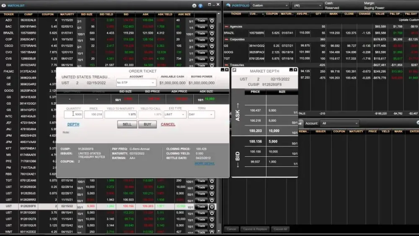Screen dimensions: 419x236
Task: Open the DEPTH link in Order Ticket
Action: (x=73, y=124)
